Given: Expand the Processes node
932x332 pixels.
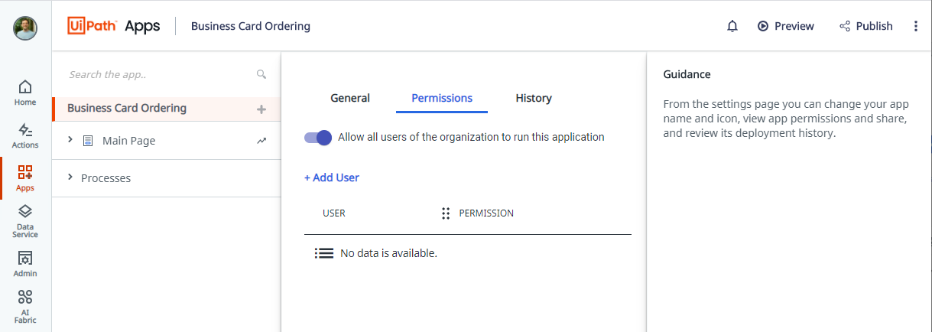Looking at the screenshot, I should [x=70, y=177].
